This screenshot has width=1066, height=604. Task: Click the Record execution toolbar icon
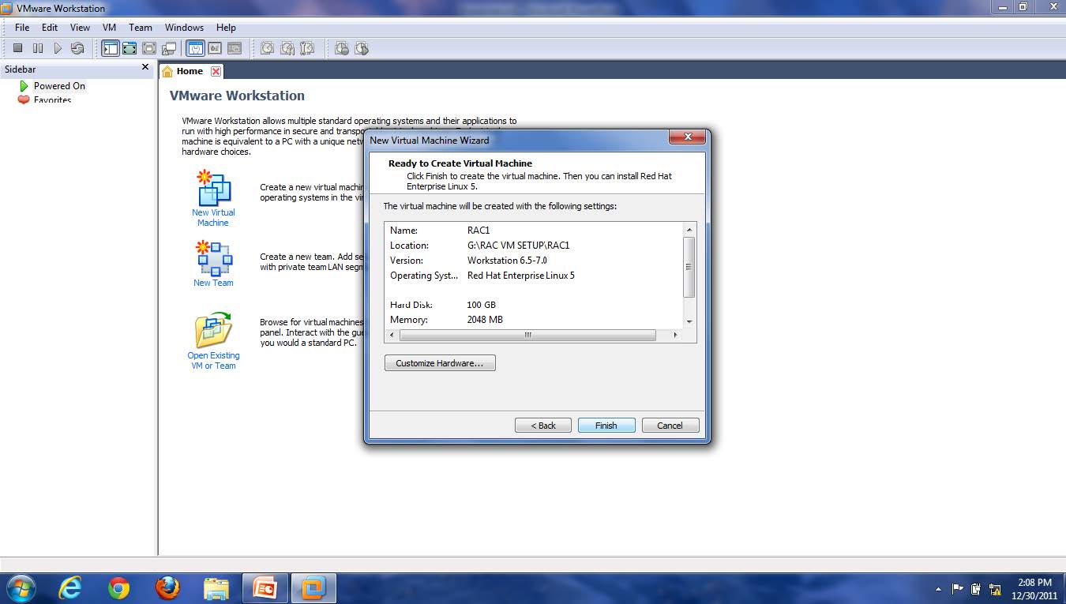pyautogui.click(x=341, y=48)
